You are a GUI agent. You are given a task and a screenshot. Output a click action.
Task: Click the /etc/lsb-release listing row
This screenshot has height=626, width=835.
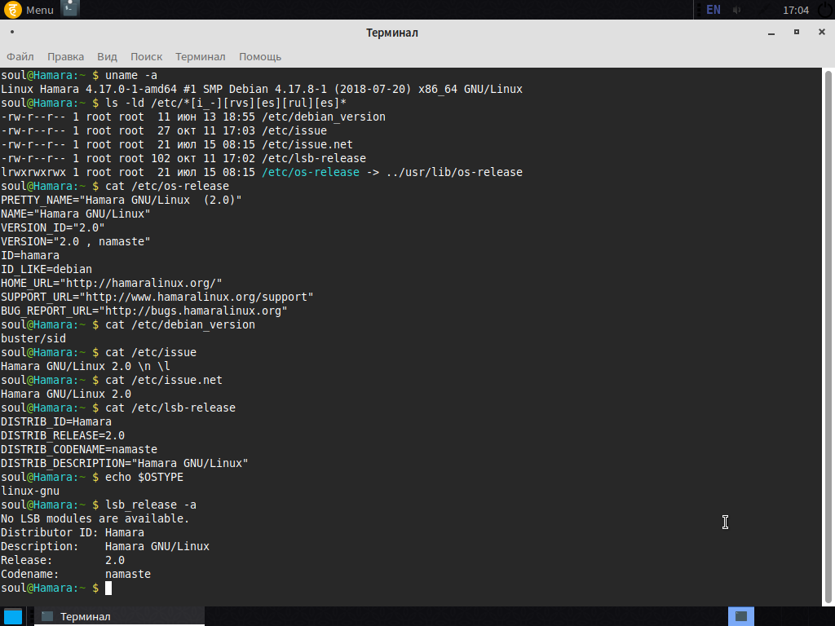click(183, 158)
